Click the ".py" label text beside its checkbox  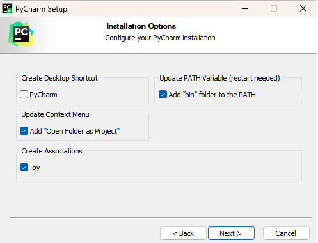point(35,168)
